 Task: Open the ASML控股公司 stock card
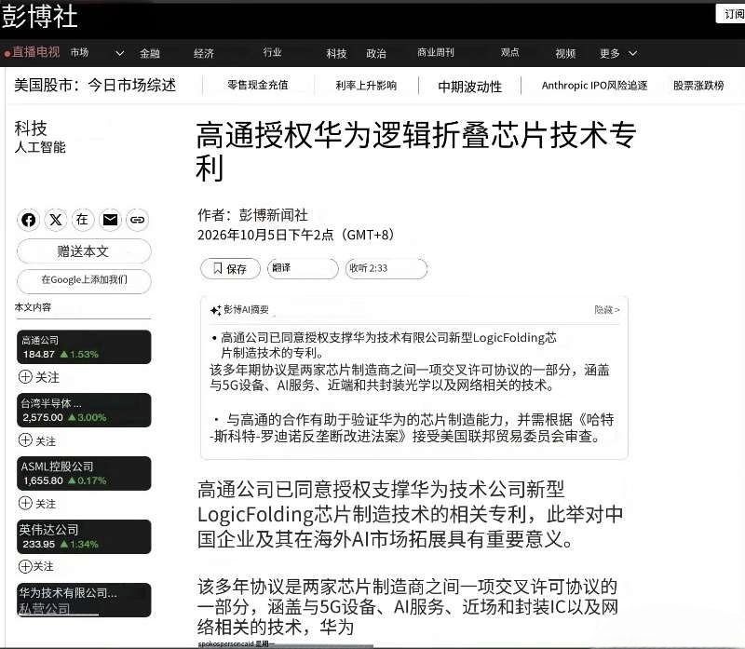[x=84, y=474]
